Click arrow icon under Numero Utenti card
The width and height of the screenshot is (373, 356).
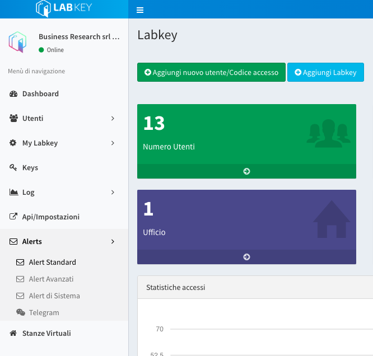246,171
